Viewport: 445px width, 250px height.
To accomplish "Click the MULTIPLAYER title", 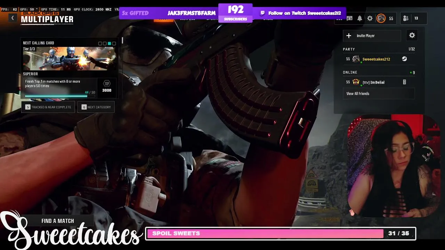I will (x=47, y=19).
